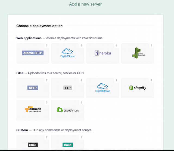Screen dimensions: 174x151
Task: Select the Heroku deployment card
Action: point(102,53)
